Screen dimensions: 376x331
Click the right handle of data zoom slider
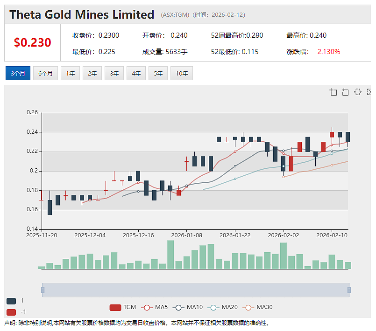349,290
